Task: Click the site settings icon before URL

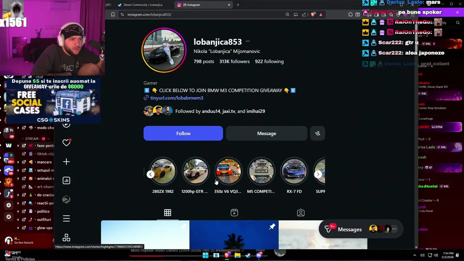Action: (x=122, y=14)
